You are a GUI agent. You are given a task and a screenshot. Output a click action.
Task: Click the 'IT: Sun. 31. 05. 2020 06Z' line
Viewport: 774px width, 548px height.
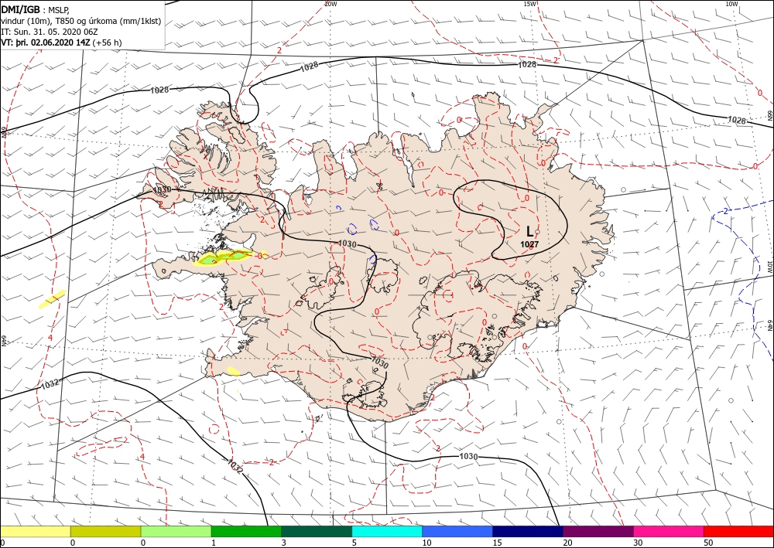pyautogui.click(x=48, y=32)
